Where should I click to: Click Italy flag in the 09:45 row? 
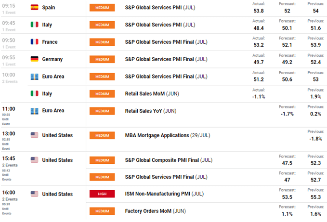[34, 25]
